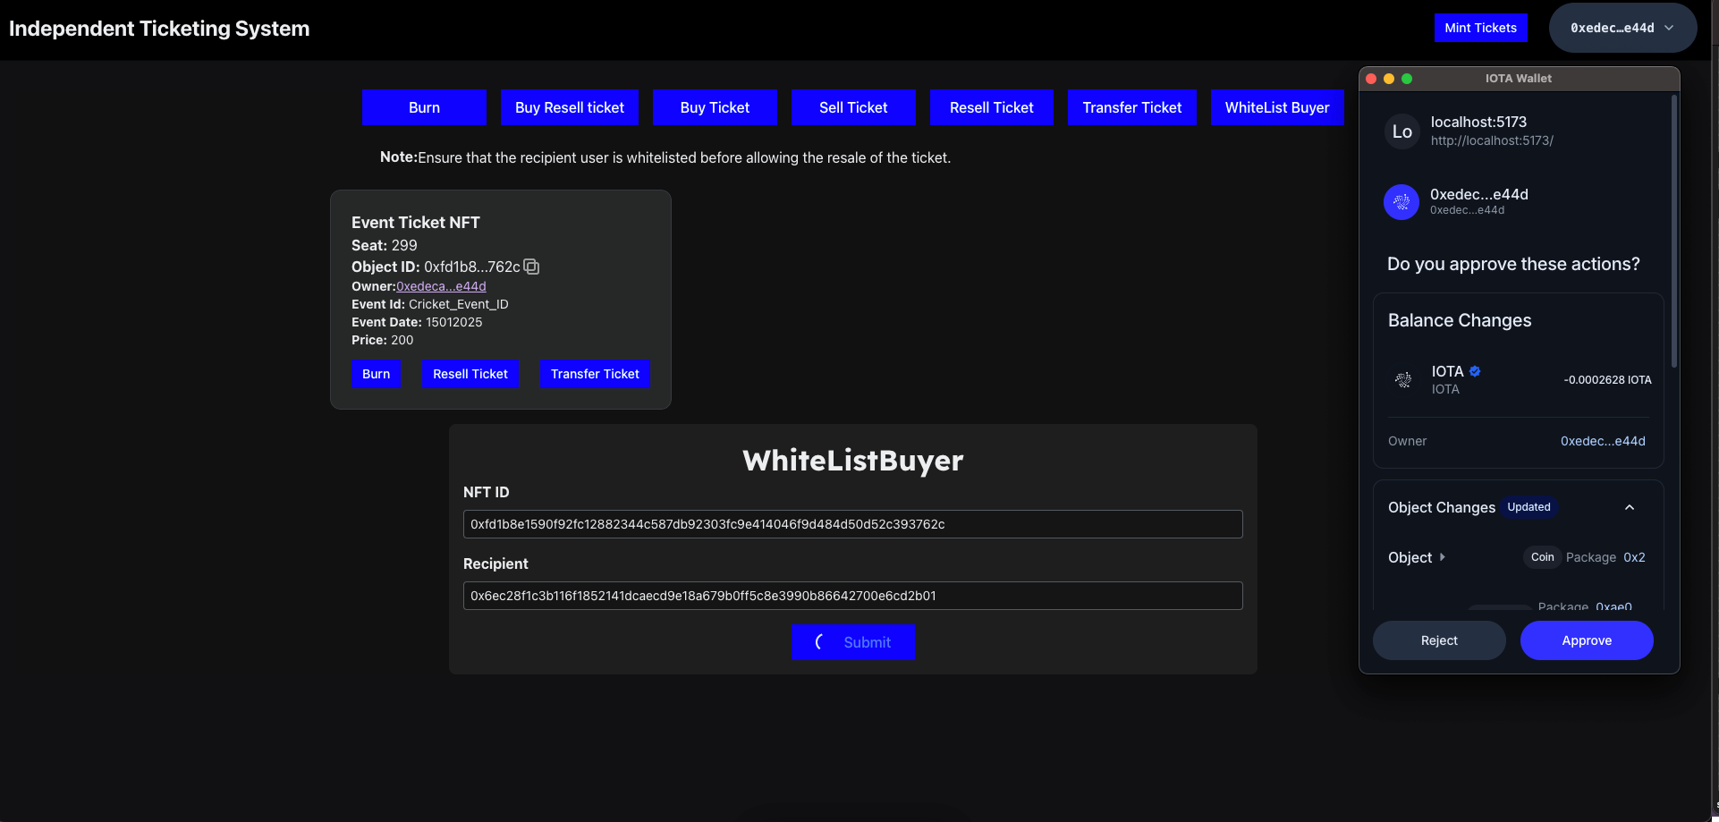Click the NFT ID input field

(x=852, y=523)
